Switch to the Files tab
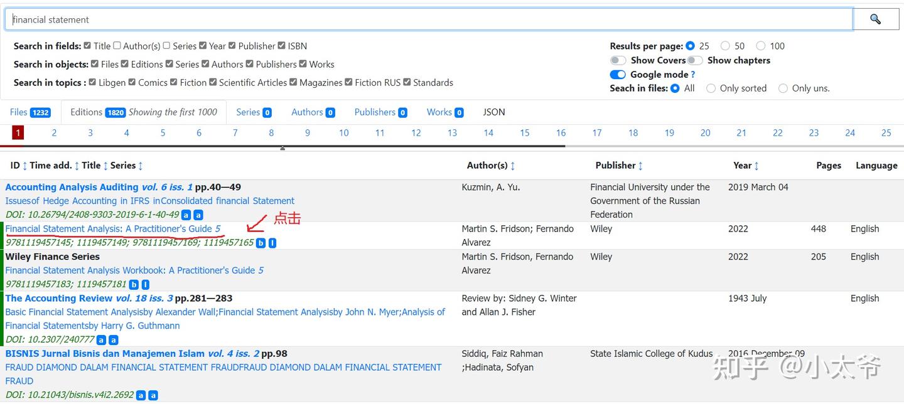 point(30,112)
